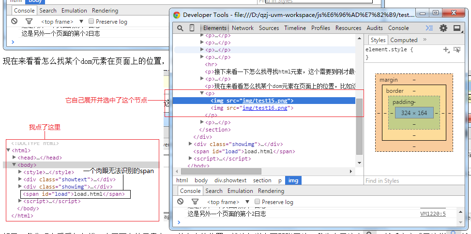471x234 pixels.
Task: Open the Resources tab
Action: pos(349,28)
